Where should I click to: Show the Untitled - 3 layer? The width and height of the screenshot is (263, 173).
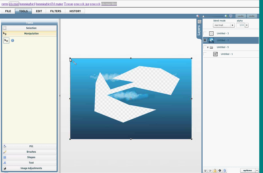pyautogui.click(x=205, y=33)
